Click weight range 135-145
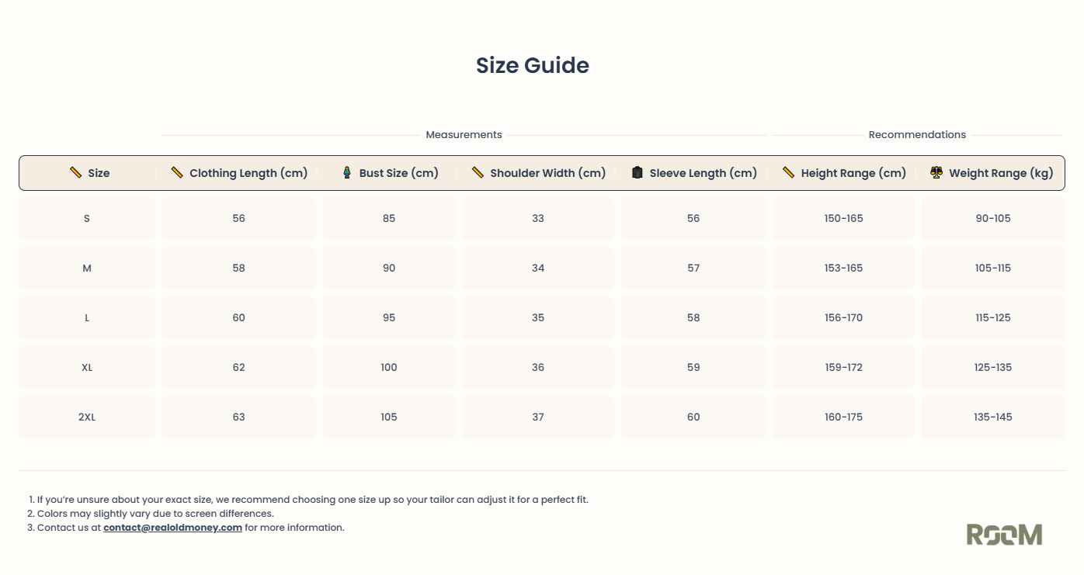This screenshot has height=575, width=1084. 993,417
